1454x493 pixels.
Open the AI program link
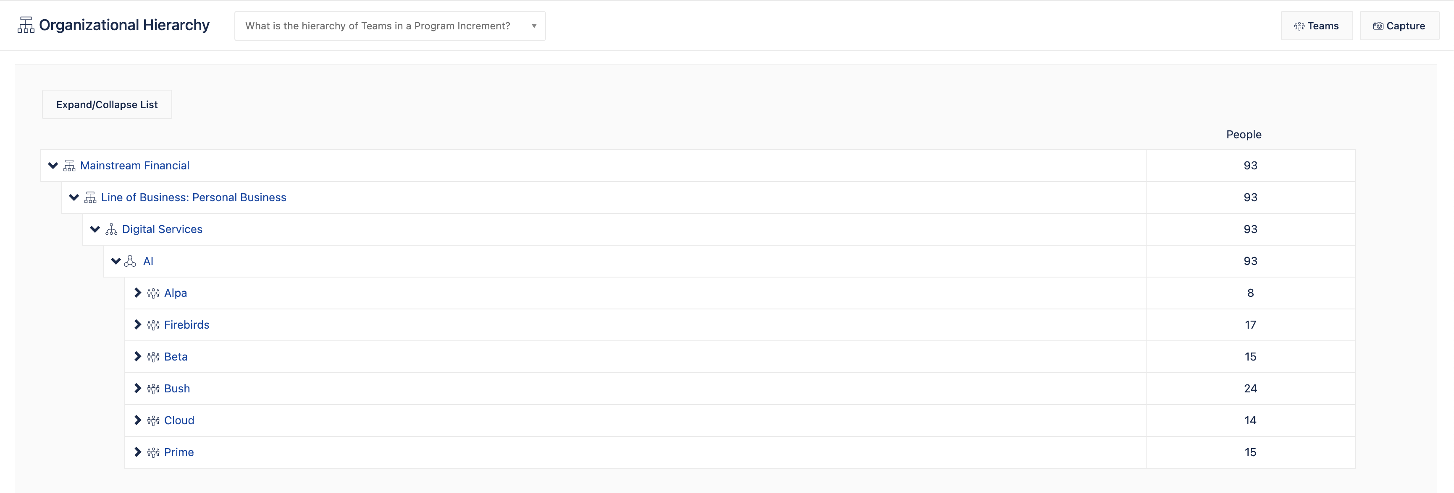point(148,262)
